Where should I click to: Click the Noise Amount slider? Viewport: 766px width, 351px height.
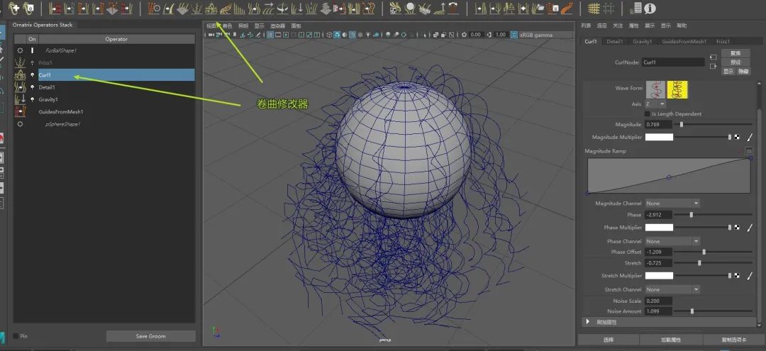point(714,311)
